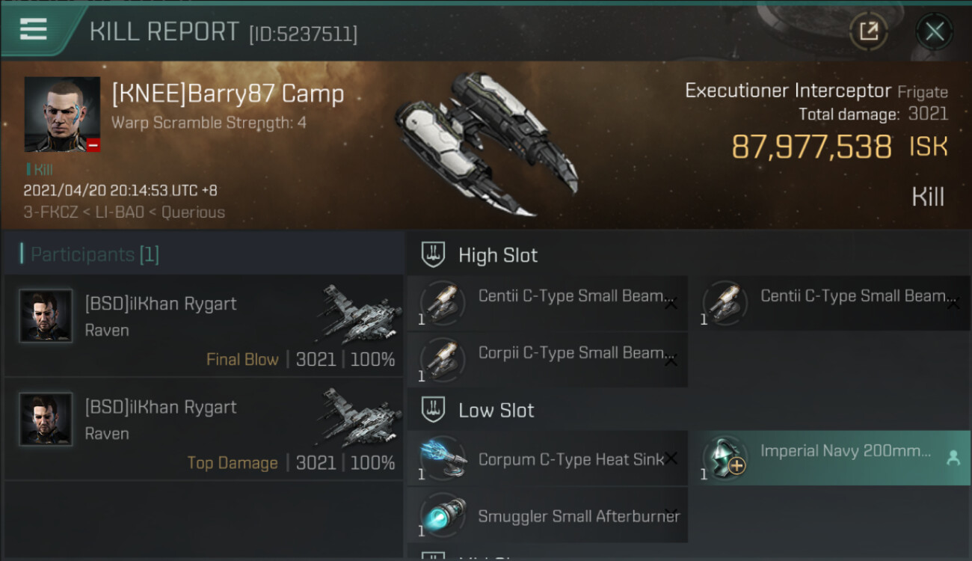Screen dimensions: 972x561
Task: Select the first Centii C-Type Small Beam module icon
Action: point(443,303)
